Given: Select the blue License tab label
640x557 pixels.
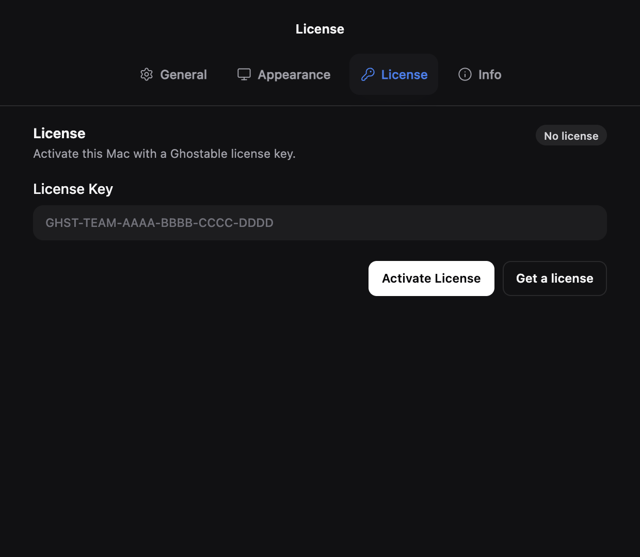Looking at the screenshot, I should click(404, 75).
